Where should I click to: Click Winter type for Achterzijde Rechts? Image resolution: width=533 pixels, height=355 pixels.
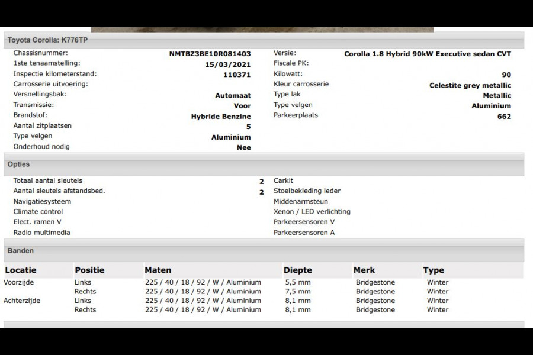click(437, 309)
